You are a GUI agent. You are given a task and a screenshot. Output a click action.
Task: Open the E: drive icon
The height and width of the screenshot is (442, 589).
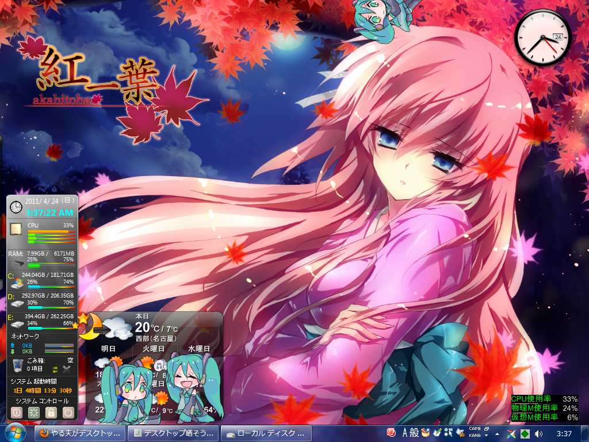click(x=17, y=324)
